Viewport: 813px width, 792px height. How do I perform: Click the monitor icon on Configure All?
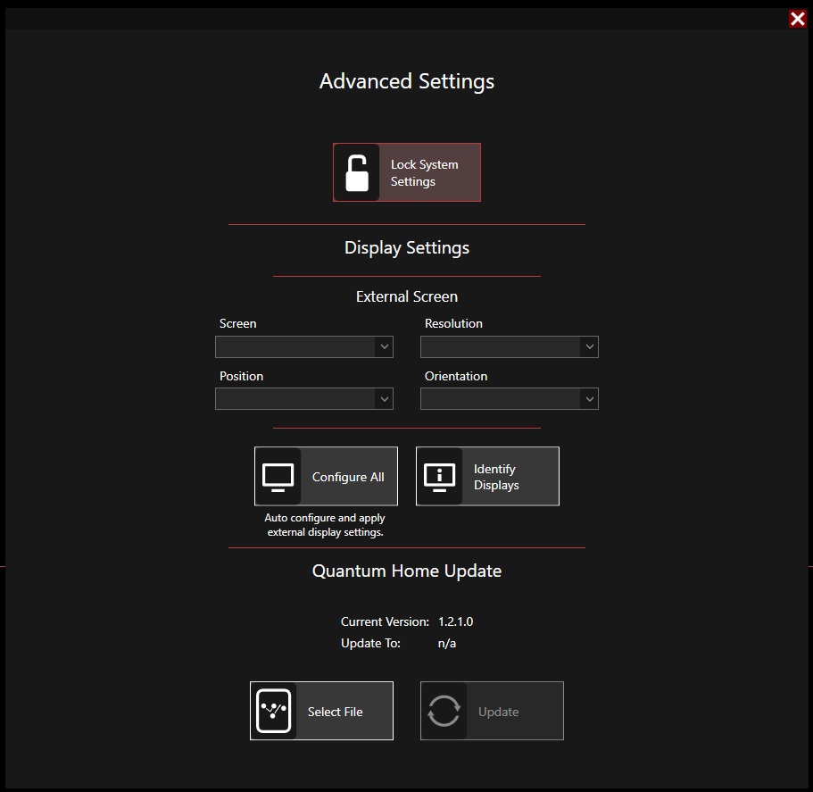click(x=278, y=477)
